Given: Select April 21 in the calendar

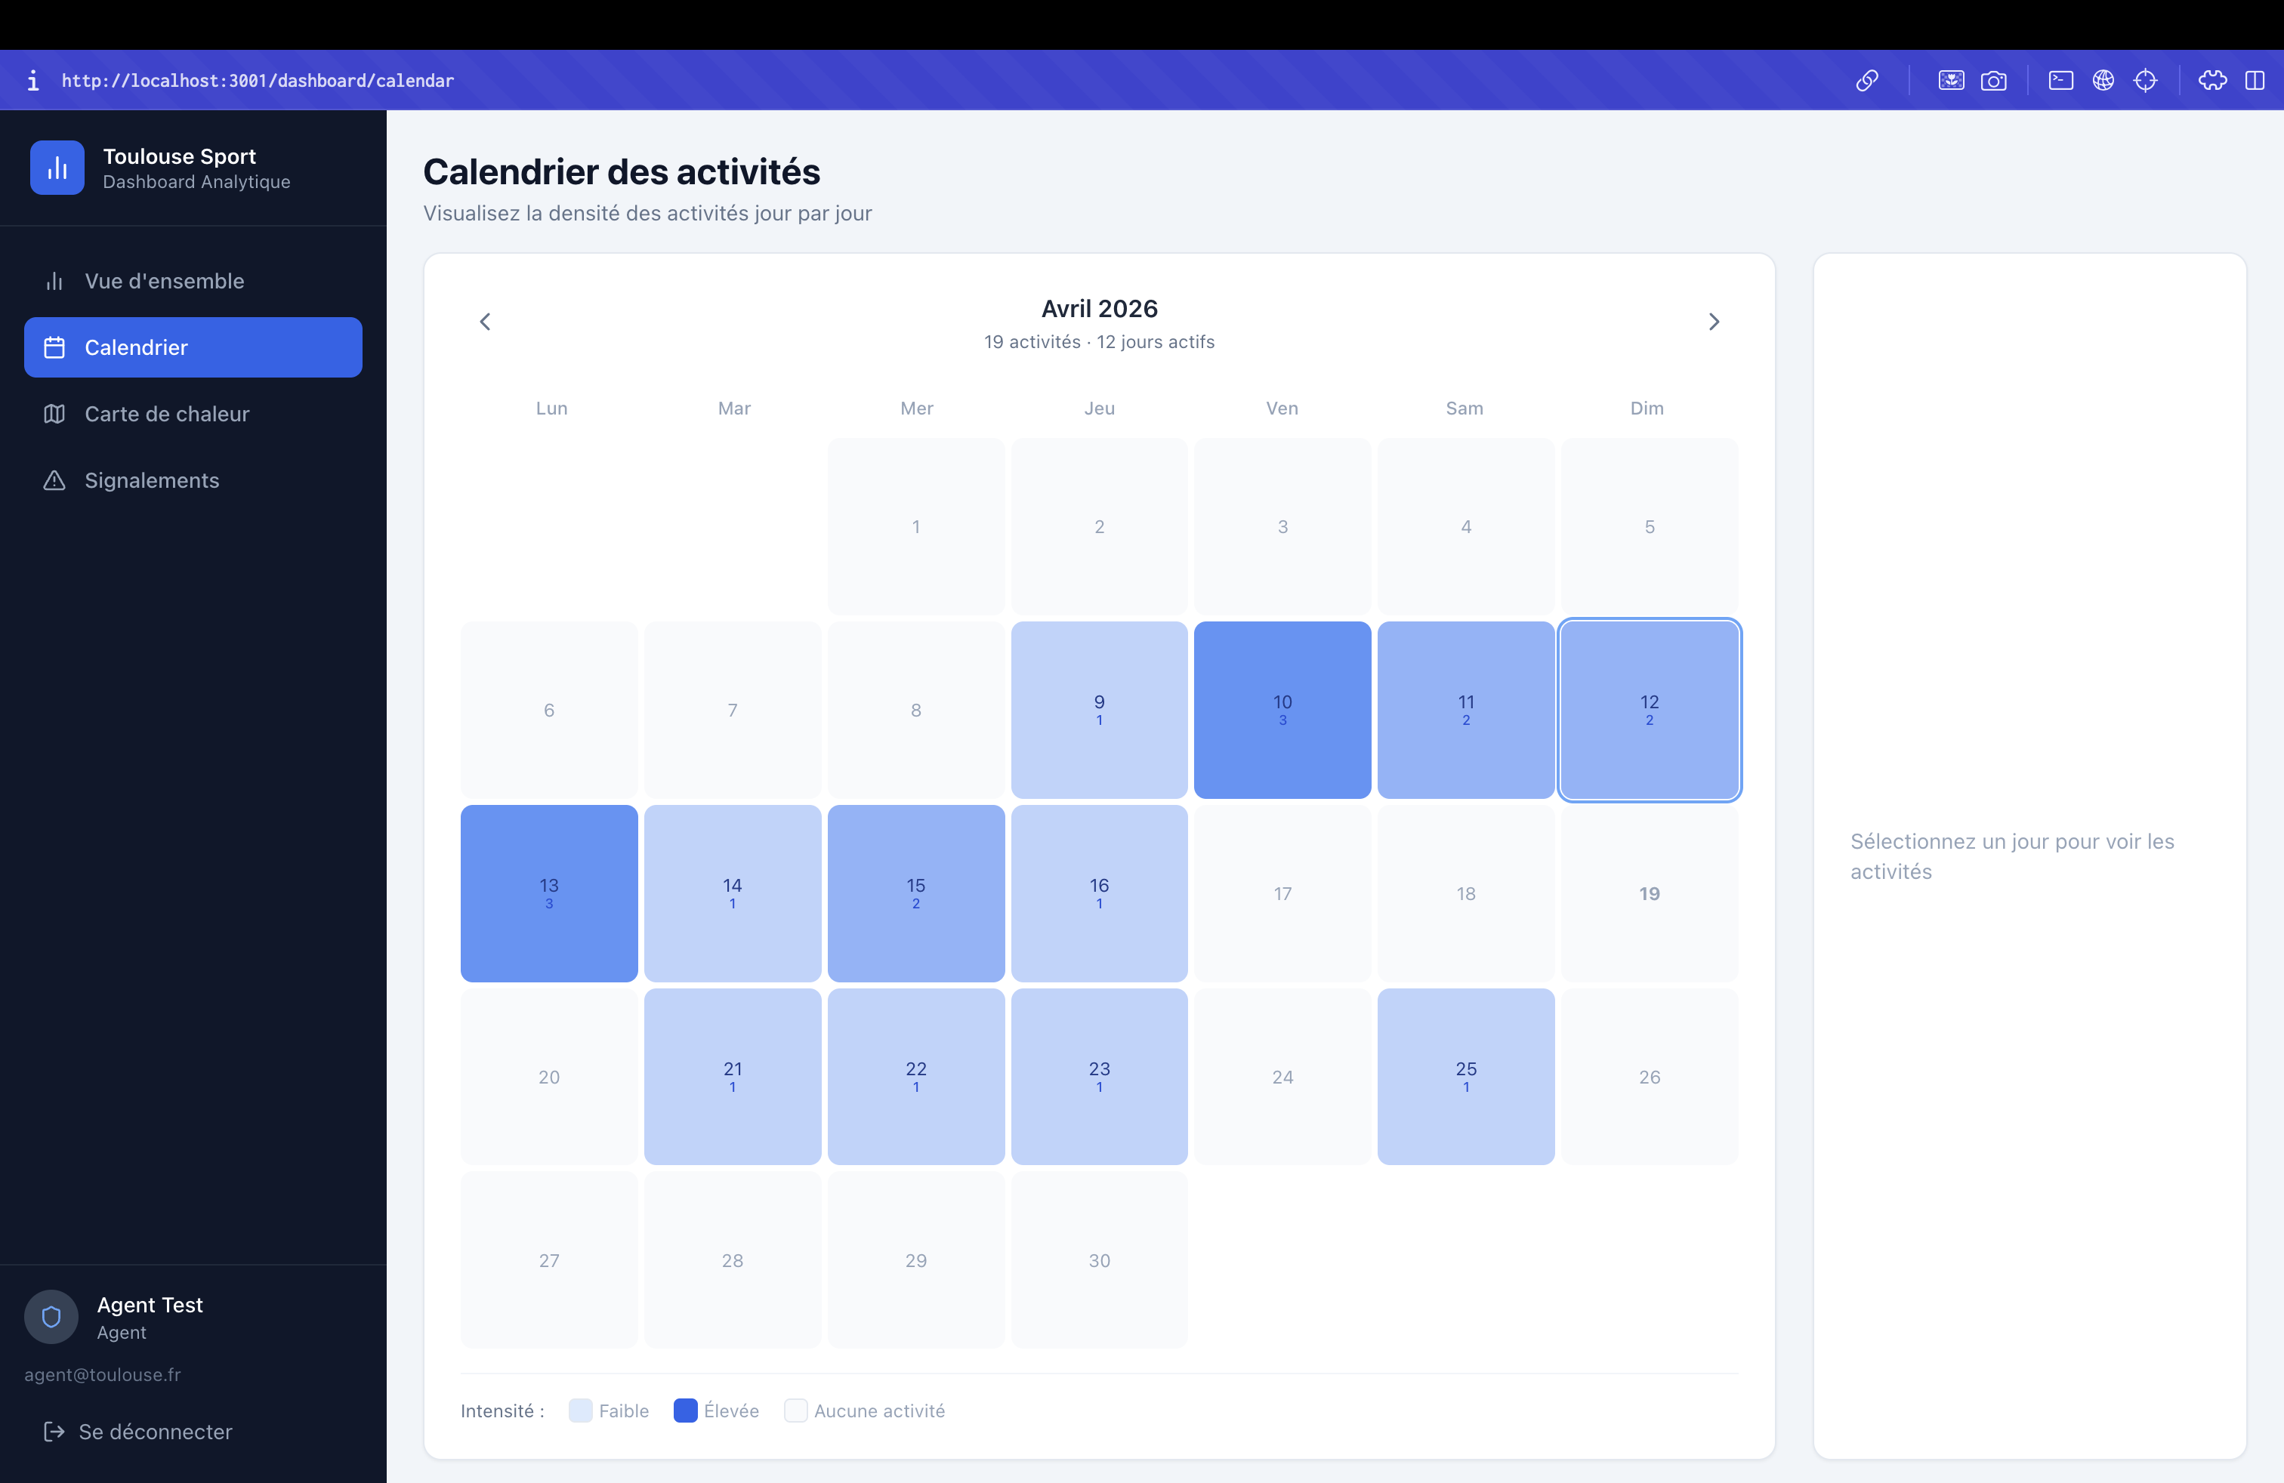Looking at the screenshot, I should 732,1076.
